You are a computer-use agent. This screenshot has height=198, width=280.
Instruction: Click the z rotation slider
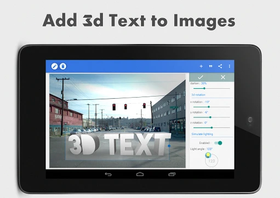[212, 128]
